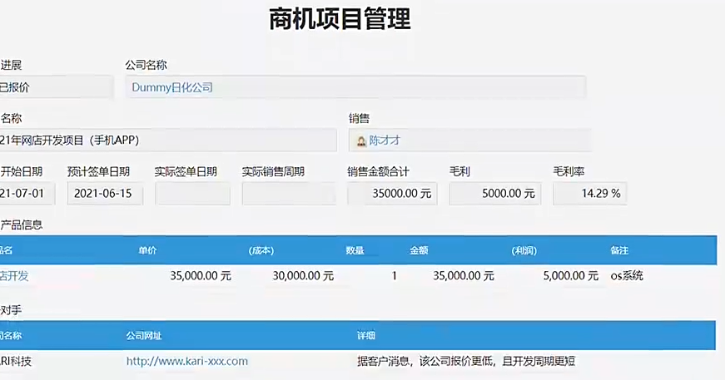Click the 公司网址 column header in competitor table
Viewport: 725px width, 380px height.
[x=143, y=336]
